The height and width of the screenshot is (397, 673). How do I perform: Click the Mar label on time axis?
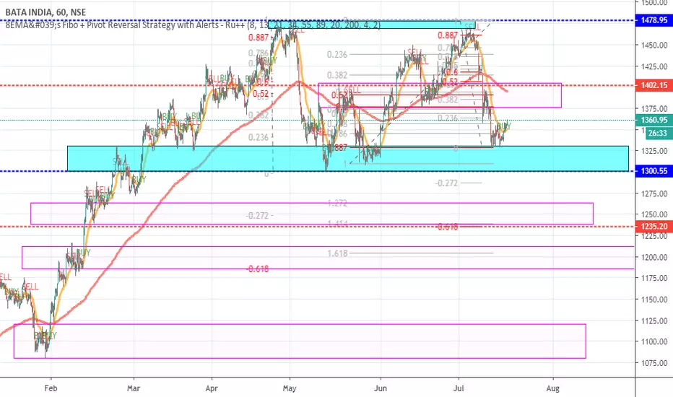[x=134, y=388]
